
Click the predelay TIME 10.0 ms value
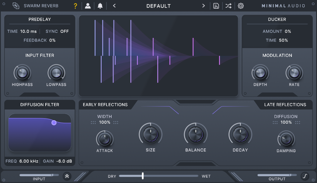pos(28,31)
